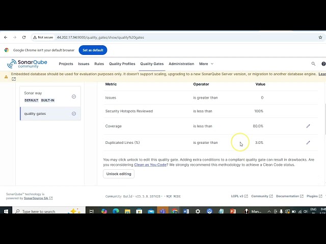Go back with the browser back arrow
The width and height of the screenshot is (326, 244).
6,37
